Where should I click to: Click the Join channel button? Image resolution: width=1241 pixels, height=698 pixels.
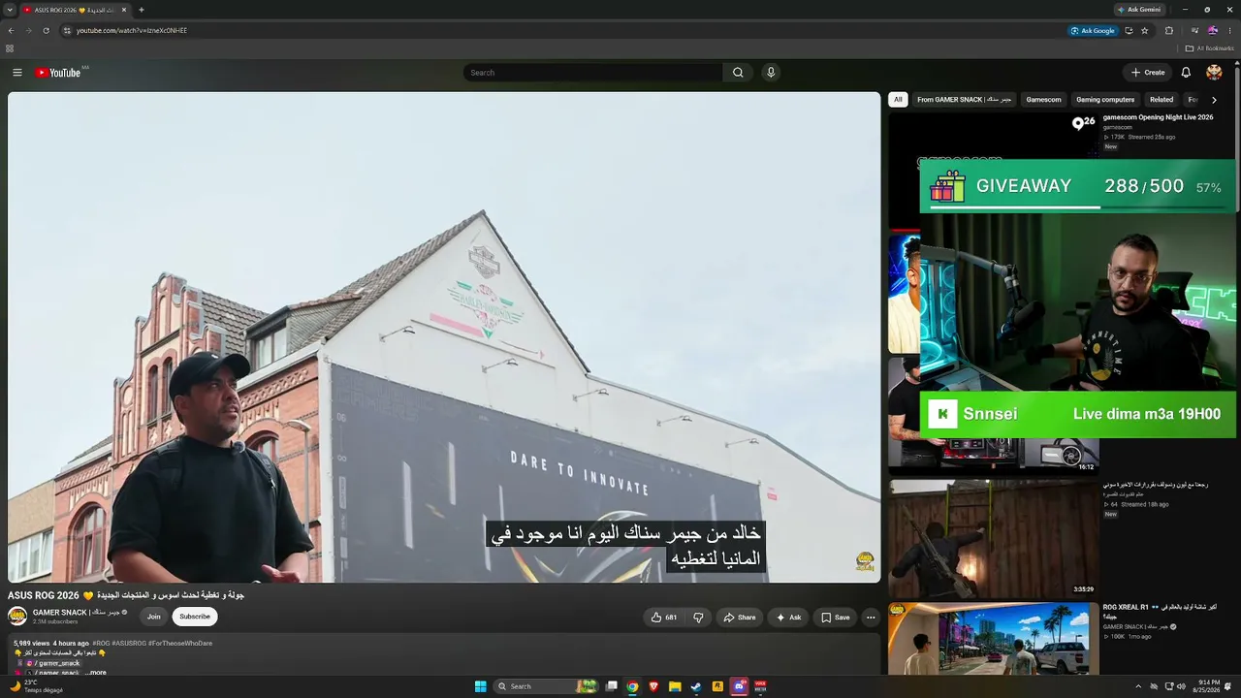coord(153,617)
